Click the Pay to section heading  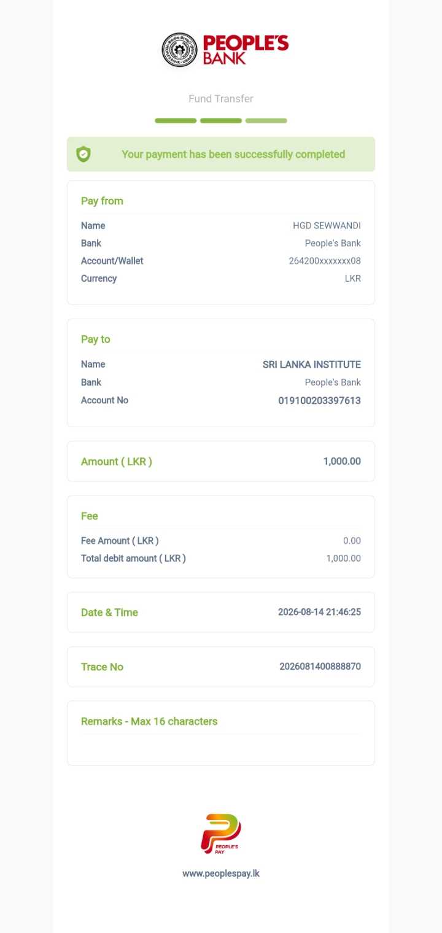[x=96, y=339]
